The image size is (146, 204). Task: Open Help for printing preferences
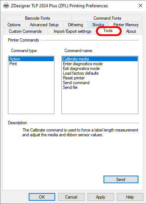coord(130,197)
